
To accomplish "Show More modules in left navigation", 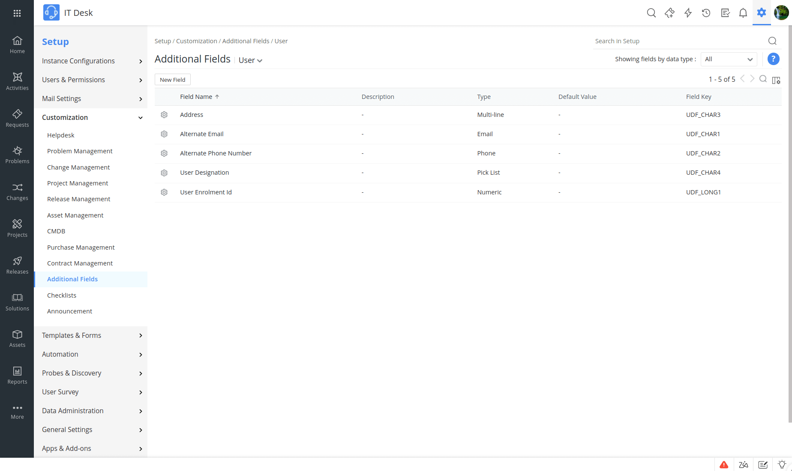I will [x=17, y=412].
